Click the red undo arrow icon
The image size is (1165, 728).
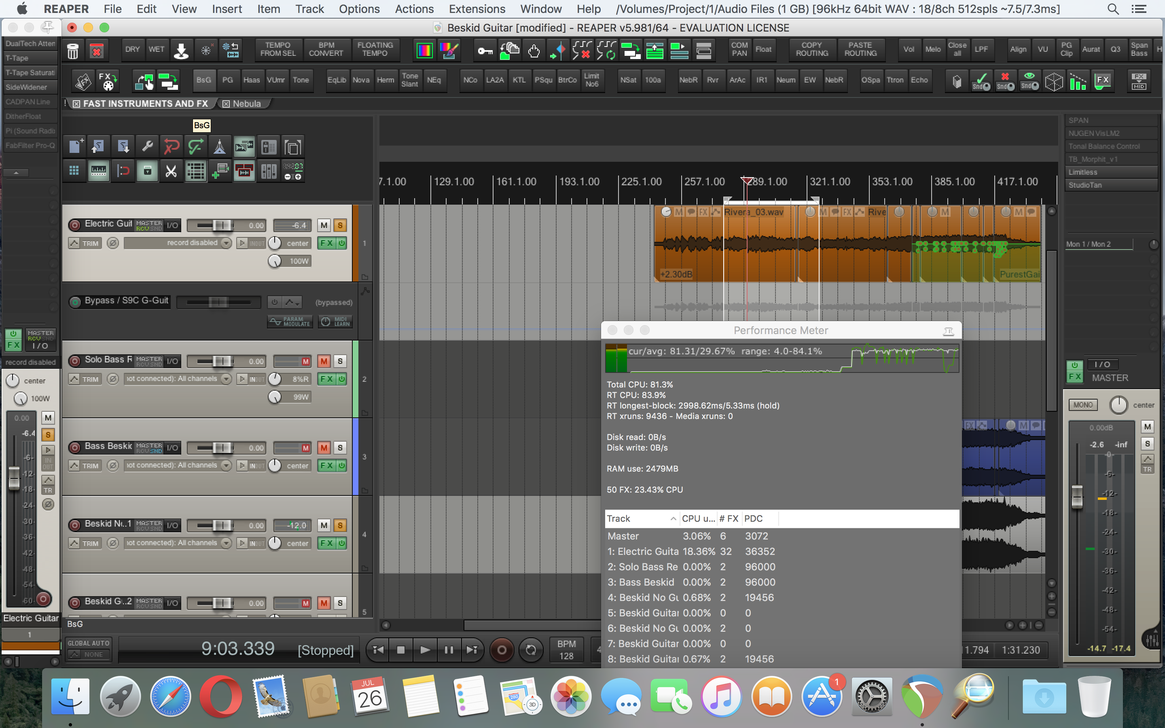(172, 146)
